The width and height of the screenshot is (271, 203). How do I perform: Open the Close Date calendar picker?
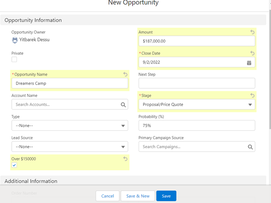coord(249,63)
